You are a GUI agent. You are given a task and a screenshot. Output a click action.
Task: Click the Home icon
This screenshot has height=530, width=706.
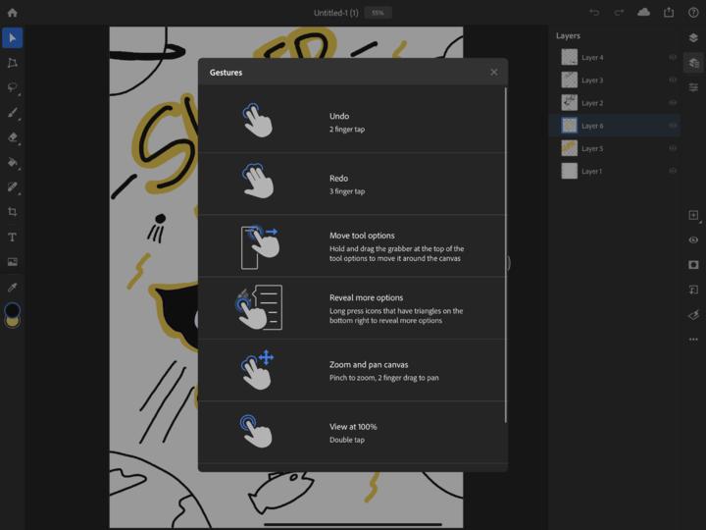[13, 13]
